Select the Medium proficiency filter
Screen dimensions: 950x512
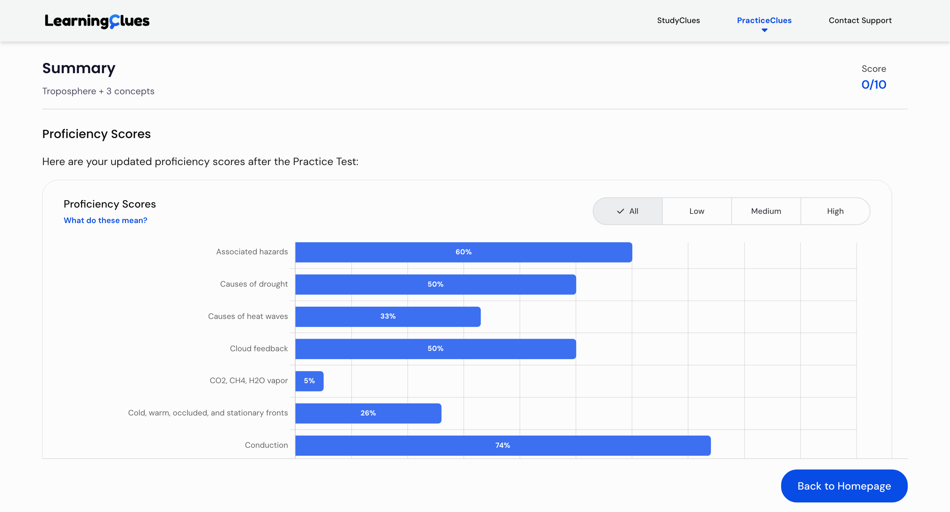[x=766, y=211]
